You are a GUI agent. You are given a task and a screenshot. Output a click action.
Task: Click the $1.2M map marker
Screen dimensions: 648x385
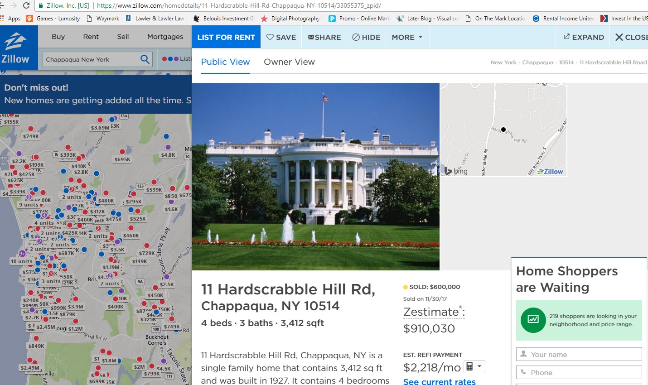point(76,329)
